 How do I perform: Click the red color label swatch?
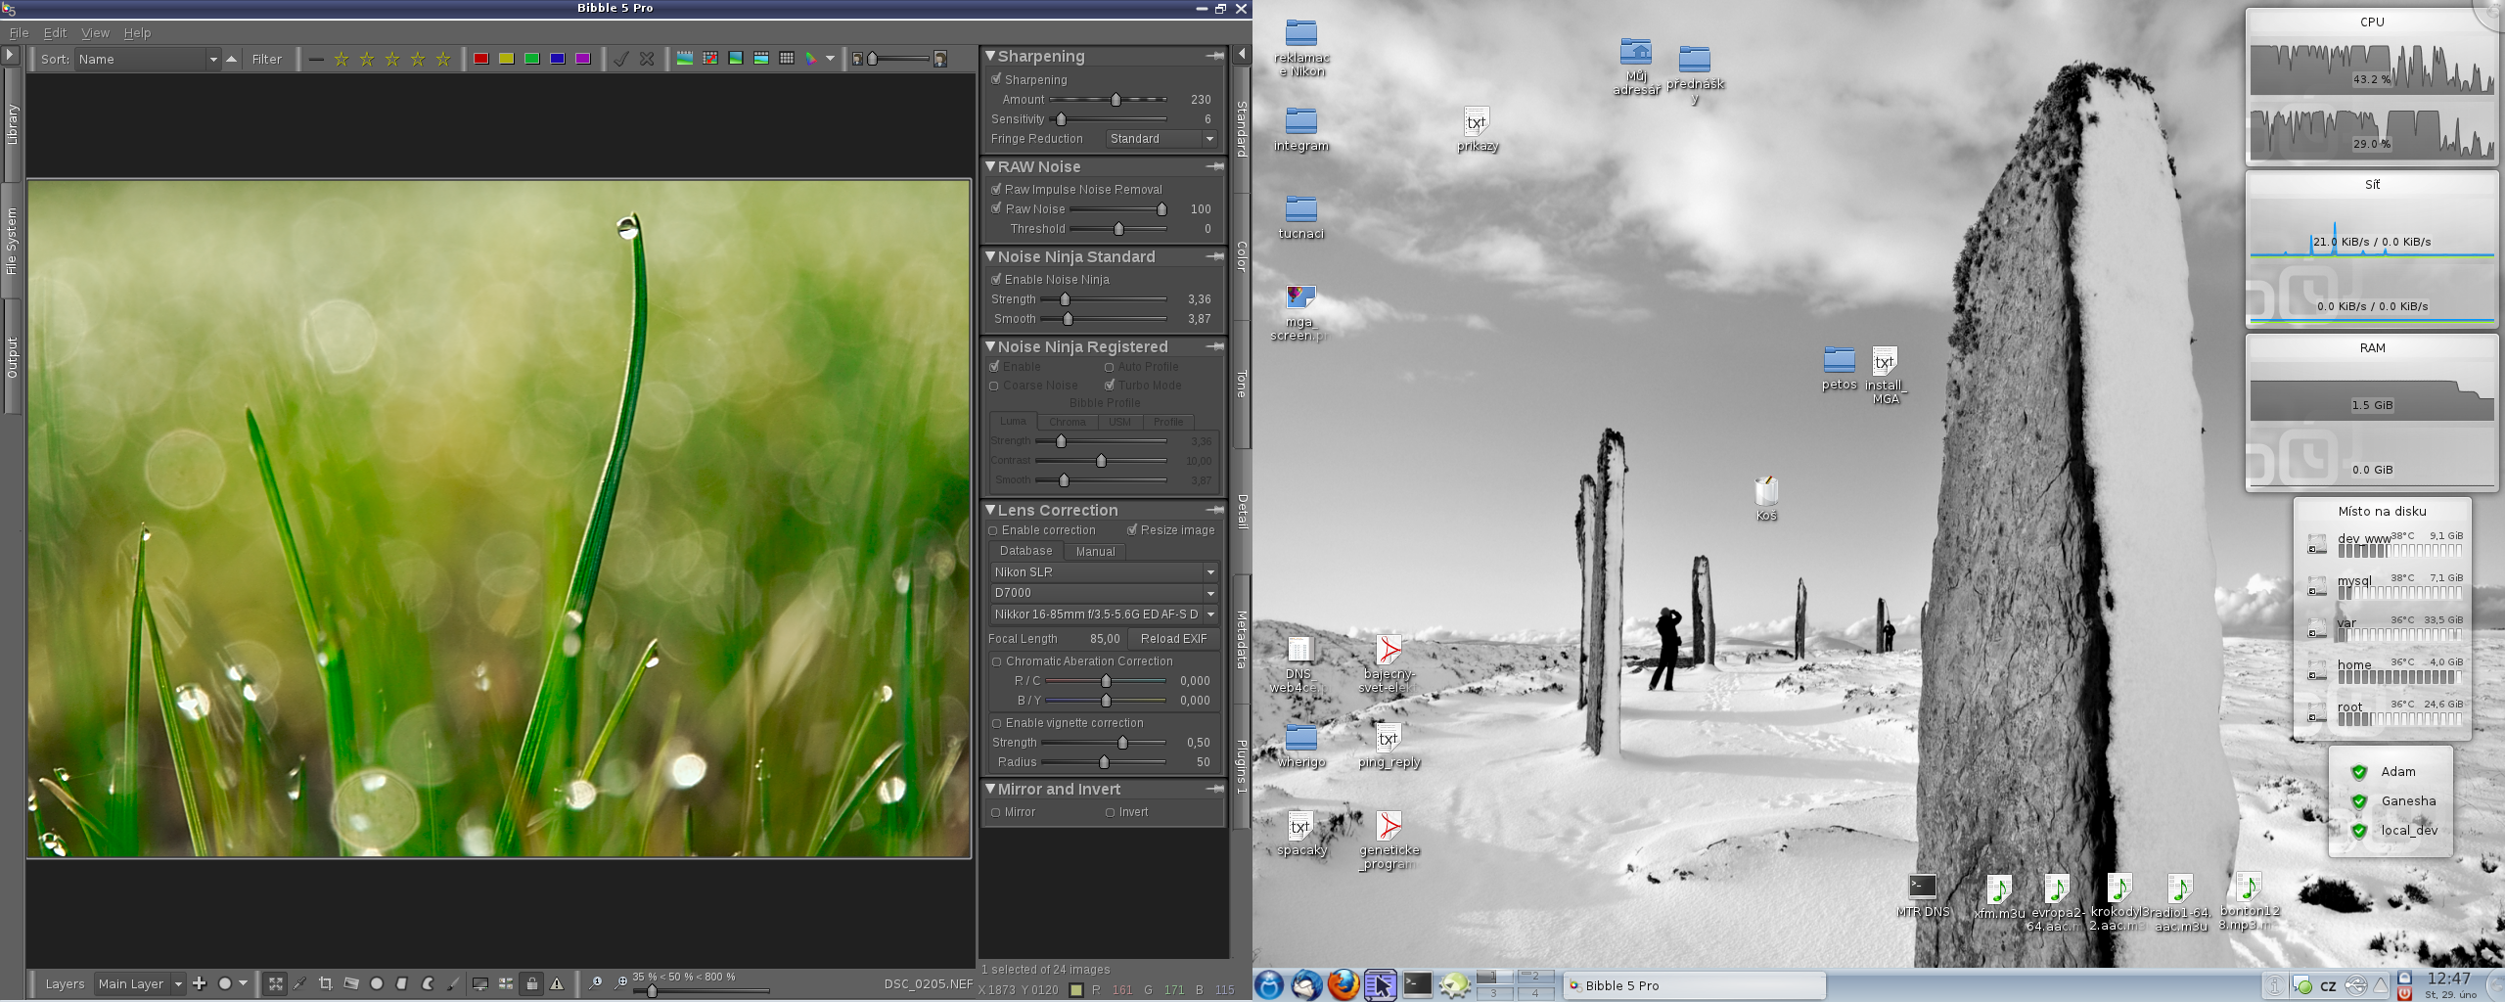point(480,59)
